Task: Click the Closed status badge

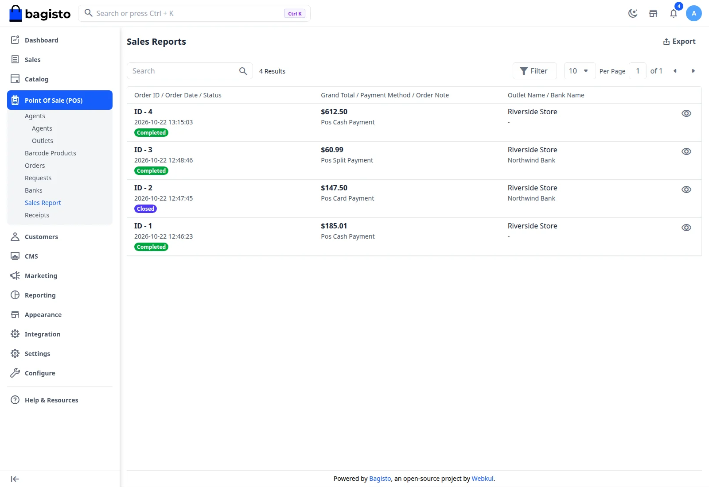Action: 145,209
